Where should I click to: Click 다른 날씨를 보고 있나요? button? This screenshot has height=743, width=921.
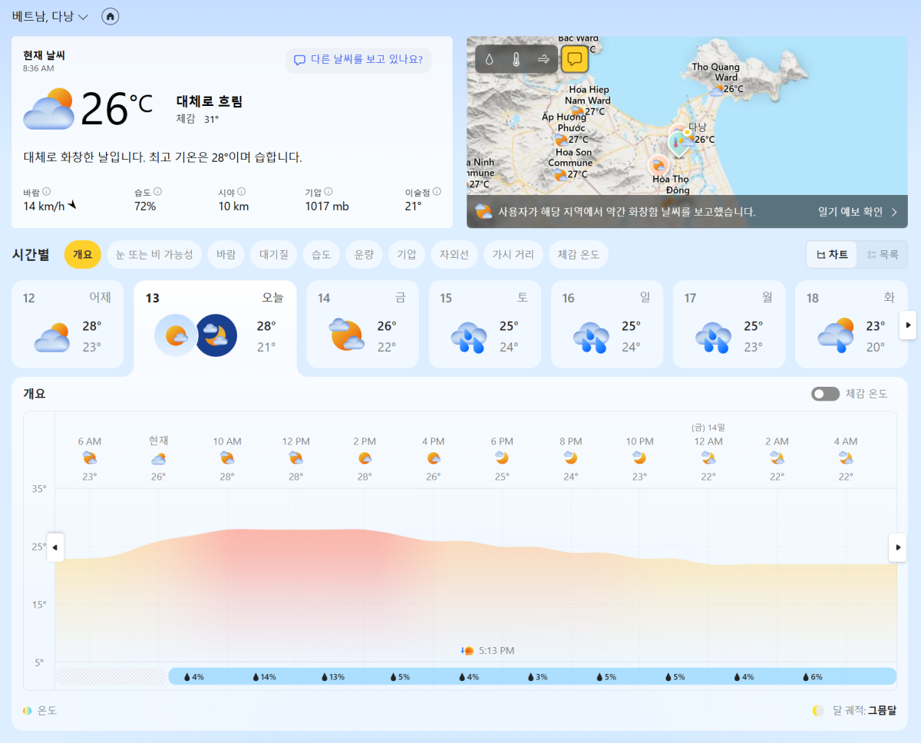pos(358,60)
